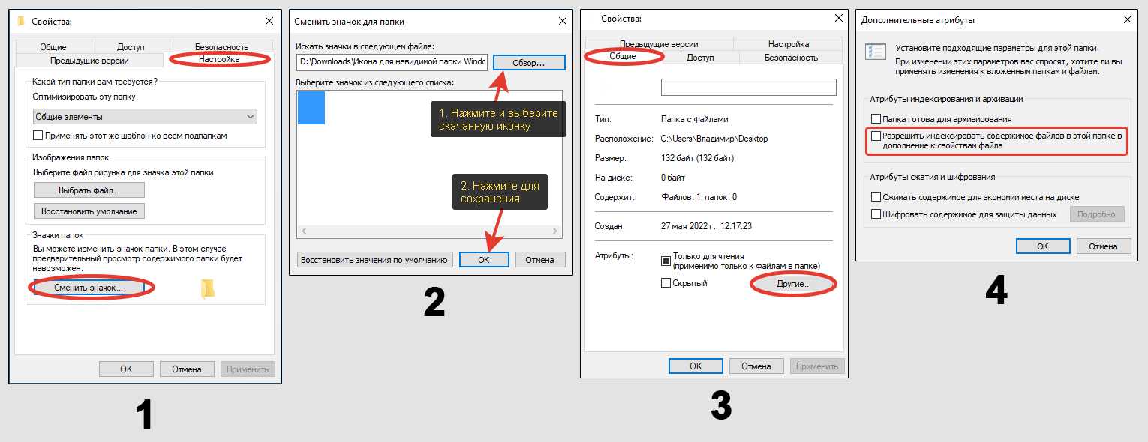Viewport: 1148px width, 442px height.
Task: Click Отмена in third Свойства window
Action: (x=756, y=366)
